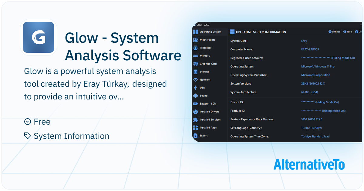Open the Tools wrench icon
The width and height of the screenshot is (364, 191).
pyautogui.click(x=345, y=32)
